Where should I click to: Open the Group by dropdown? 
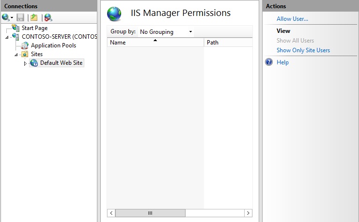click(x=166, y=32)
